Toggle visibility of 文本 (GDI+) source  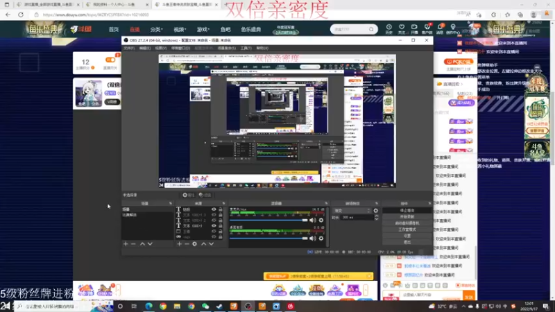(x=214, y=226)
